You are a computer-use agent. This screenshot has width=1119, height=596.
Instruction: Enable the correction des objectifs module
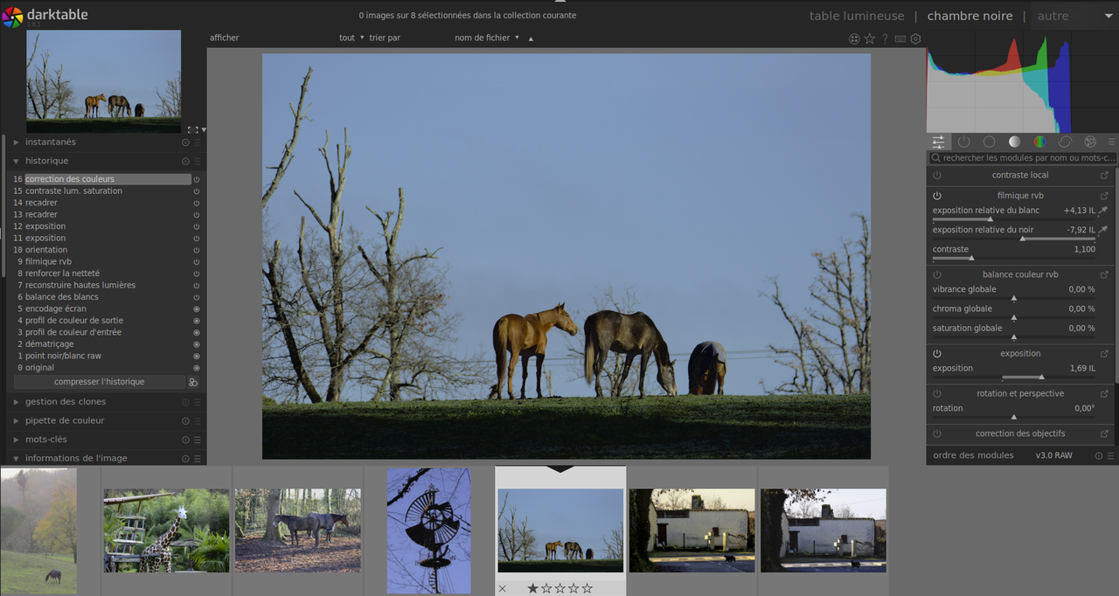tap(937, 433)
